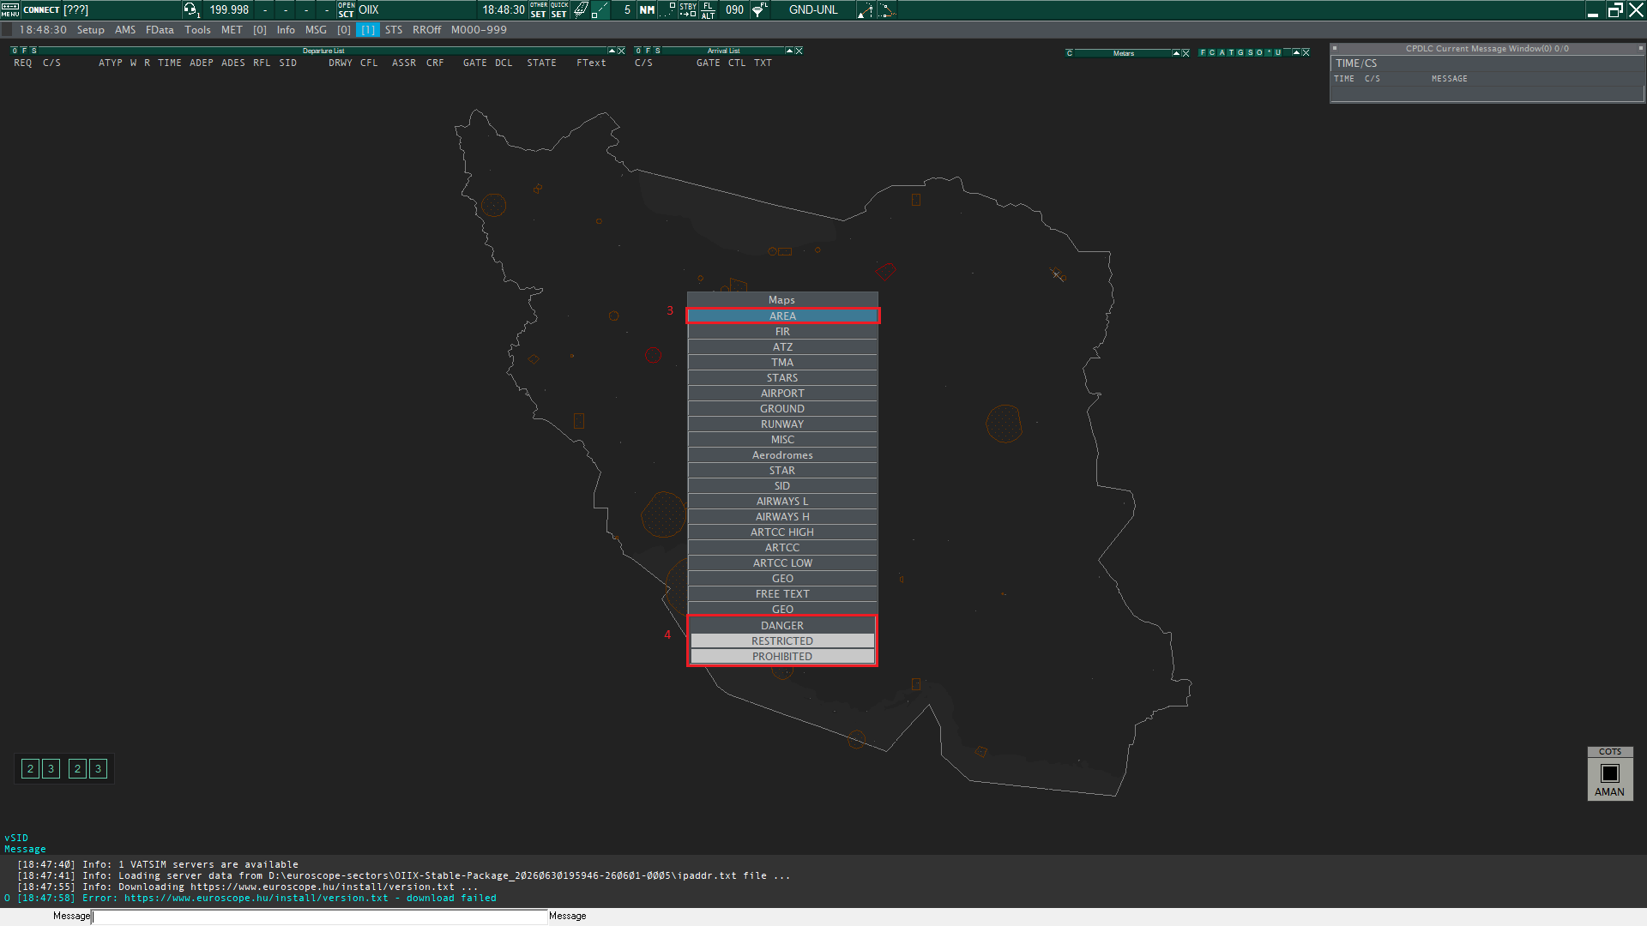
Task: Click the COTS square icon above AMAN
Action: [x=1610, y=773]
